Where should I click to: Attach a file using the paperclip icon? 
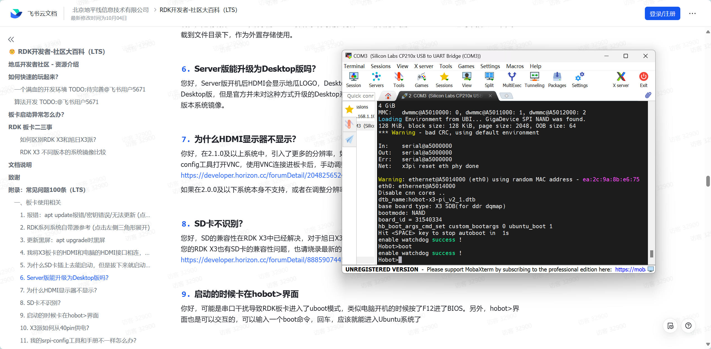coord(648,95)
